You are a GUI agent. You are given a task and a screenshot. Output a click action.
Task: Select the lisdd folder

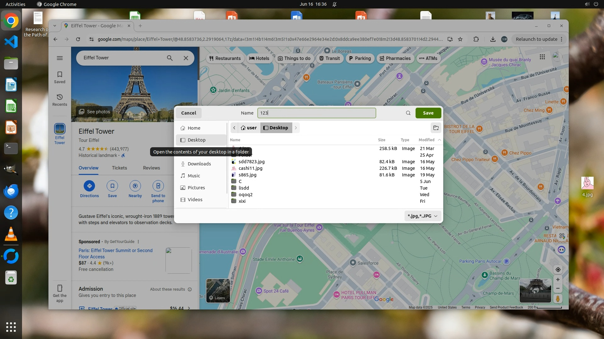pos(244,188)
